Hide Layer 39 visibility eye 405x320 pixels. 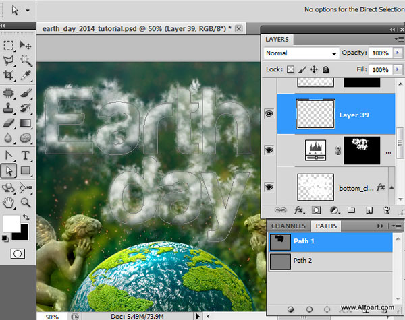click(x=269, y=113)
